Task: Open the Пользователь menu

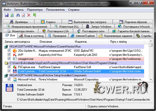Action: pyautogui.click(x=55, y=10)
